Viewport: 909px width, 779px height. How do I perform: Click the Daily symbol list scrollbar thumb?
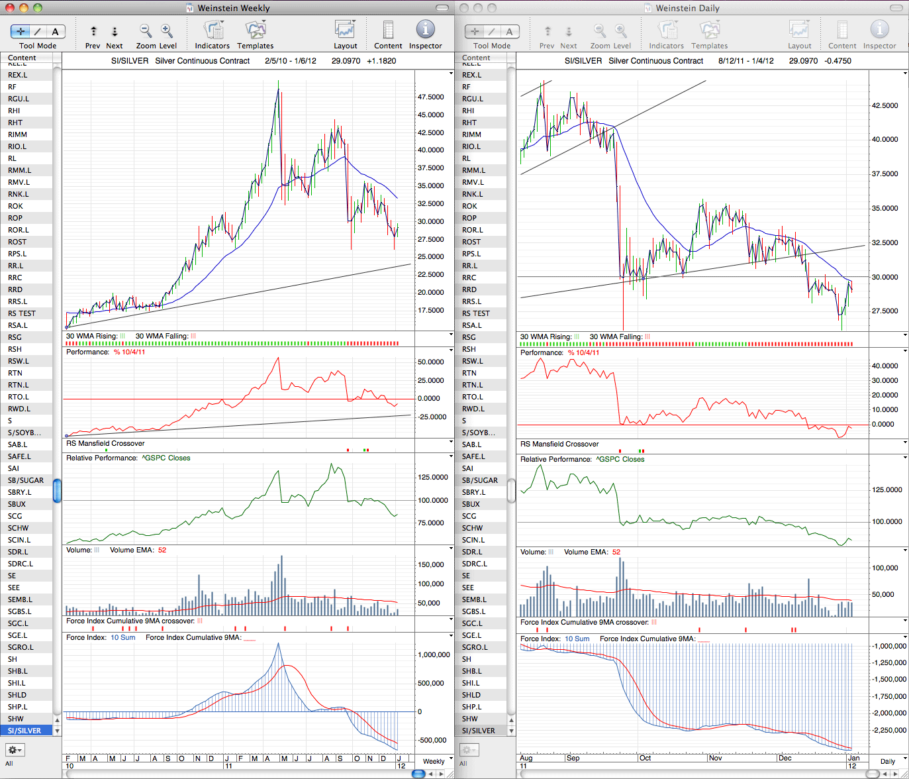pos(511,490)
